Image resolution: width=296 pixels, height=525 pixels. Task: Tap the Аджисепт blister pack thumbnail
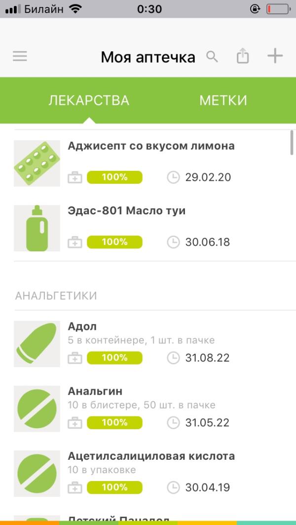pos(37,163)
